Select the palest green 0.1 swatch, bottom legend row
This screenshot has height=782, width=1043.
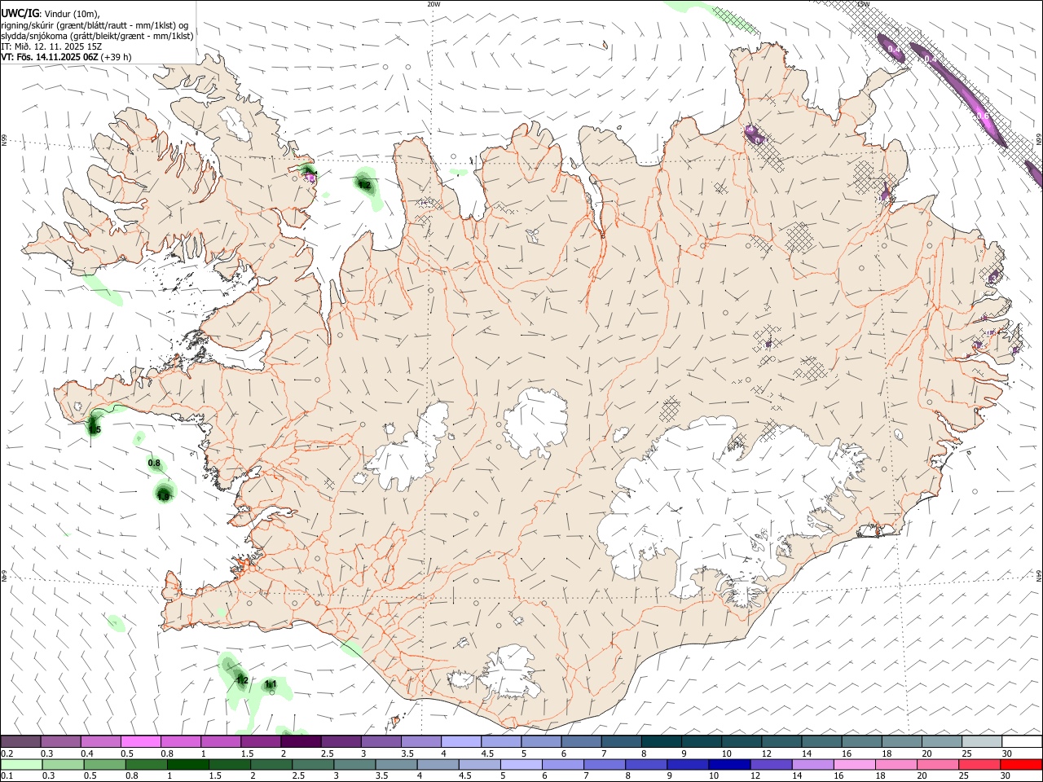(21, 765)
